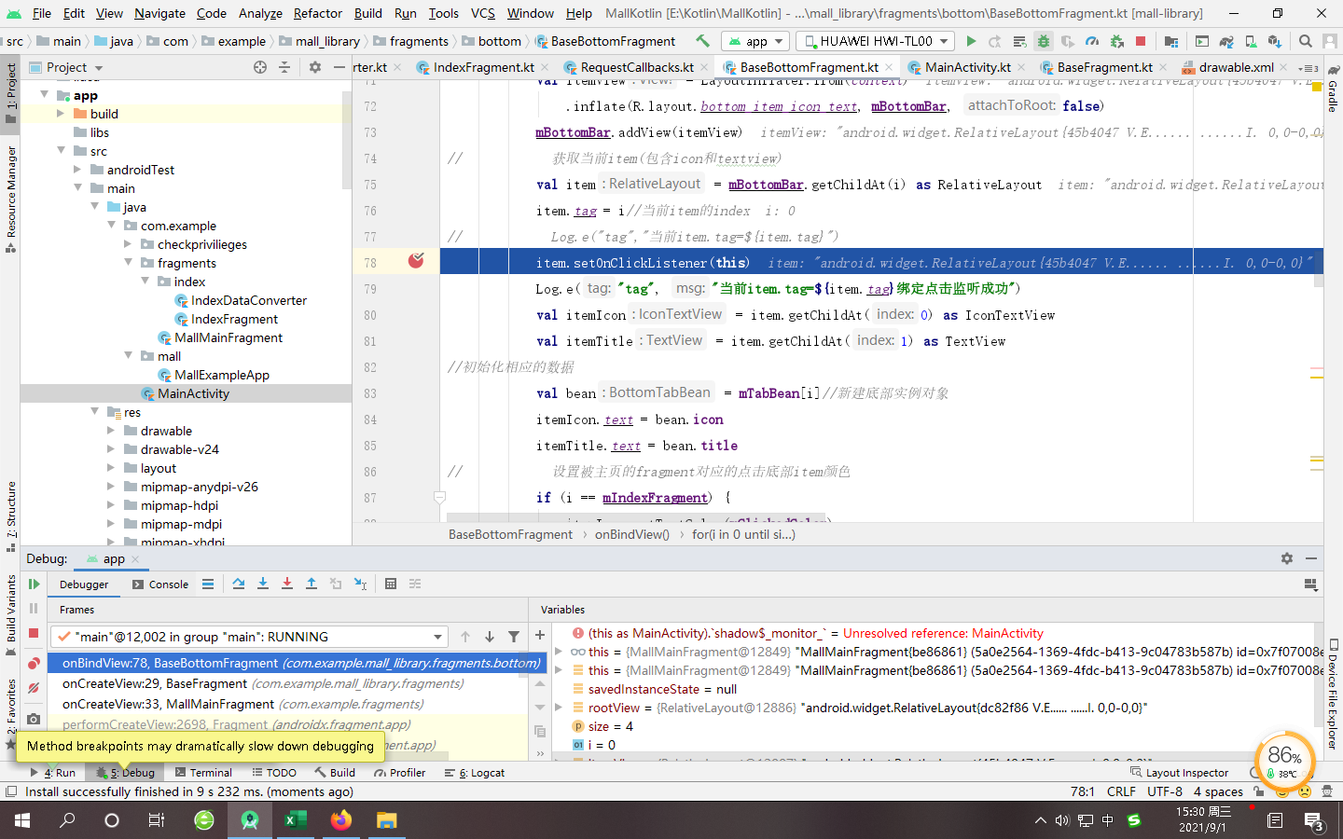Click Search Everywhere magnifier icon
This screenshot has width=1343, height=839.
coord(1306,41)
